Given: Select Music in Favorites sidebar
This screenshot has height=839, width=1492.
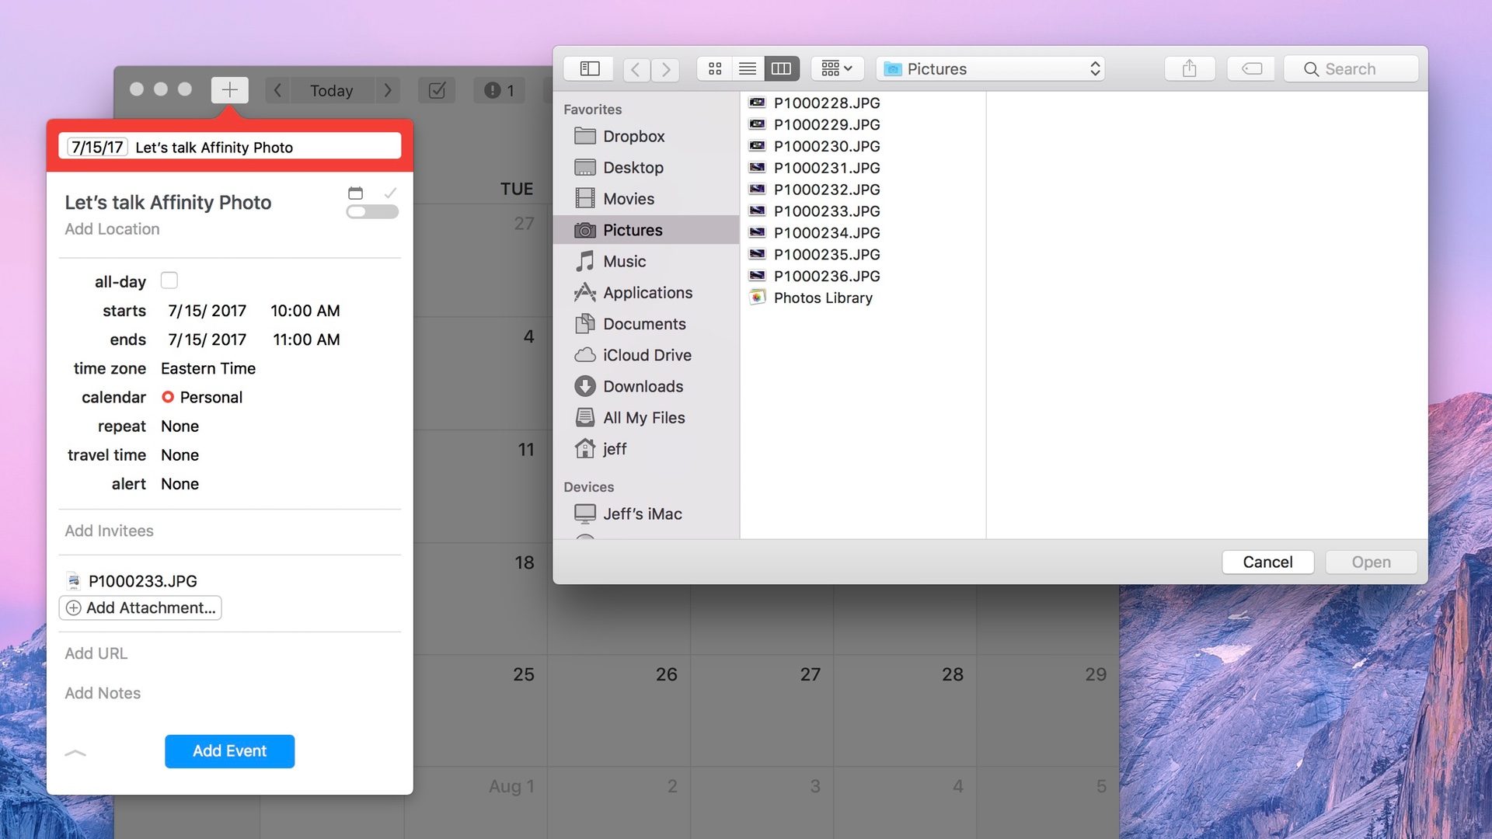Looking at the screenshot, I should pos(646,262).
